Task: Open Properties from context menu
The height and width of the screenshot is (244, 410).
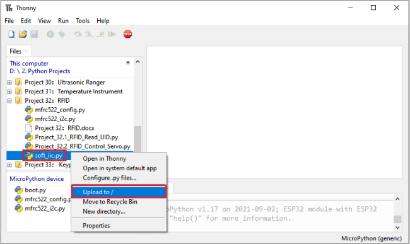Action: point(119,226)
